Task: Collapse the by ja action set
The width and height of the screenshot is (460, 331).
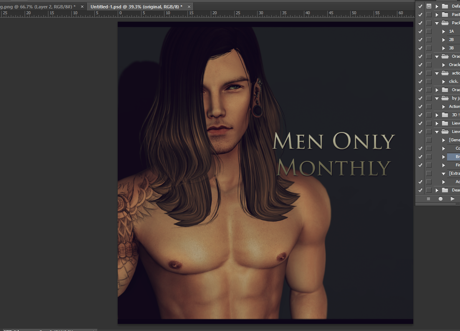Action: 437,98
